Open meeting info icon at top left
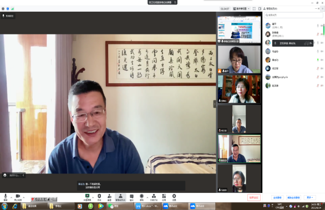325x210 pixels. pyautogui.click(x=3, y=9)
